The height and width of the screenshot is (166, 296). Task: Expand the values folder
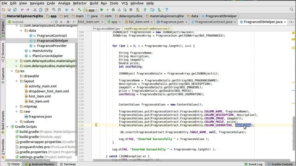coord(17,122)
